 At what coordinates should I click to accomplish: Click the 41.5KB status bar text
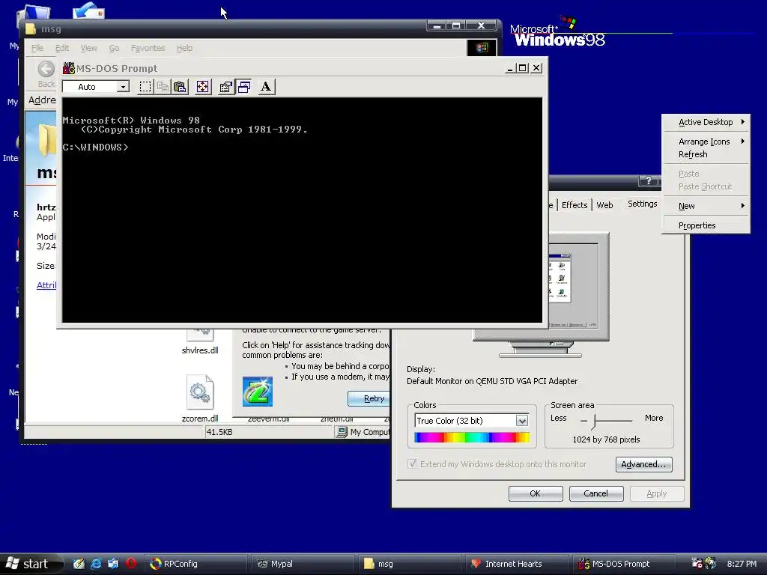219,432
